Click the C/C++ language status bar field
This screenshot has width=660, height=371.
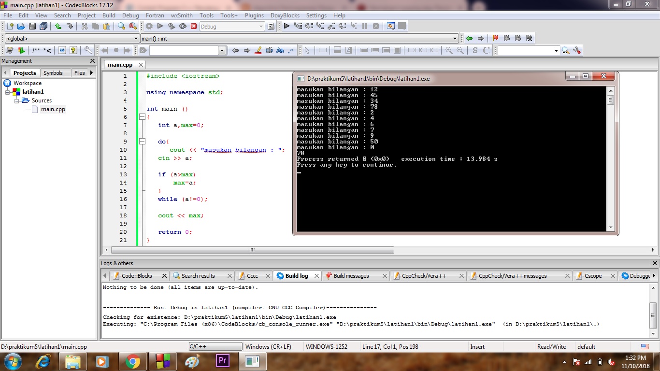pyautogui.click(x=215, y=346)
